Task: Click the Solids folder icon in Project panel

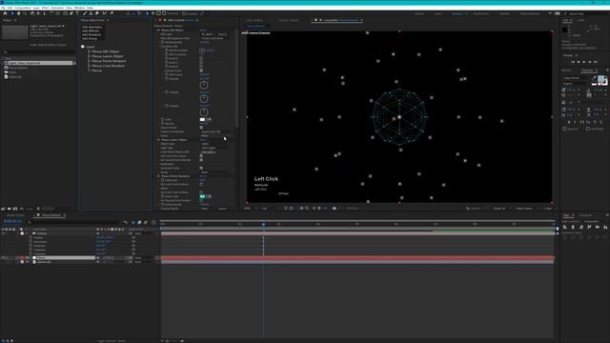Action: point(6,72)
